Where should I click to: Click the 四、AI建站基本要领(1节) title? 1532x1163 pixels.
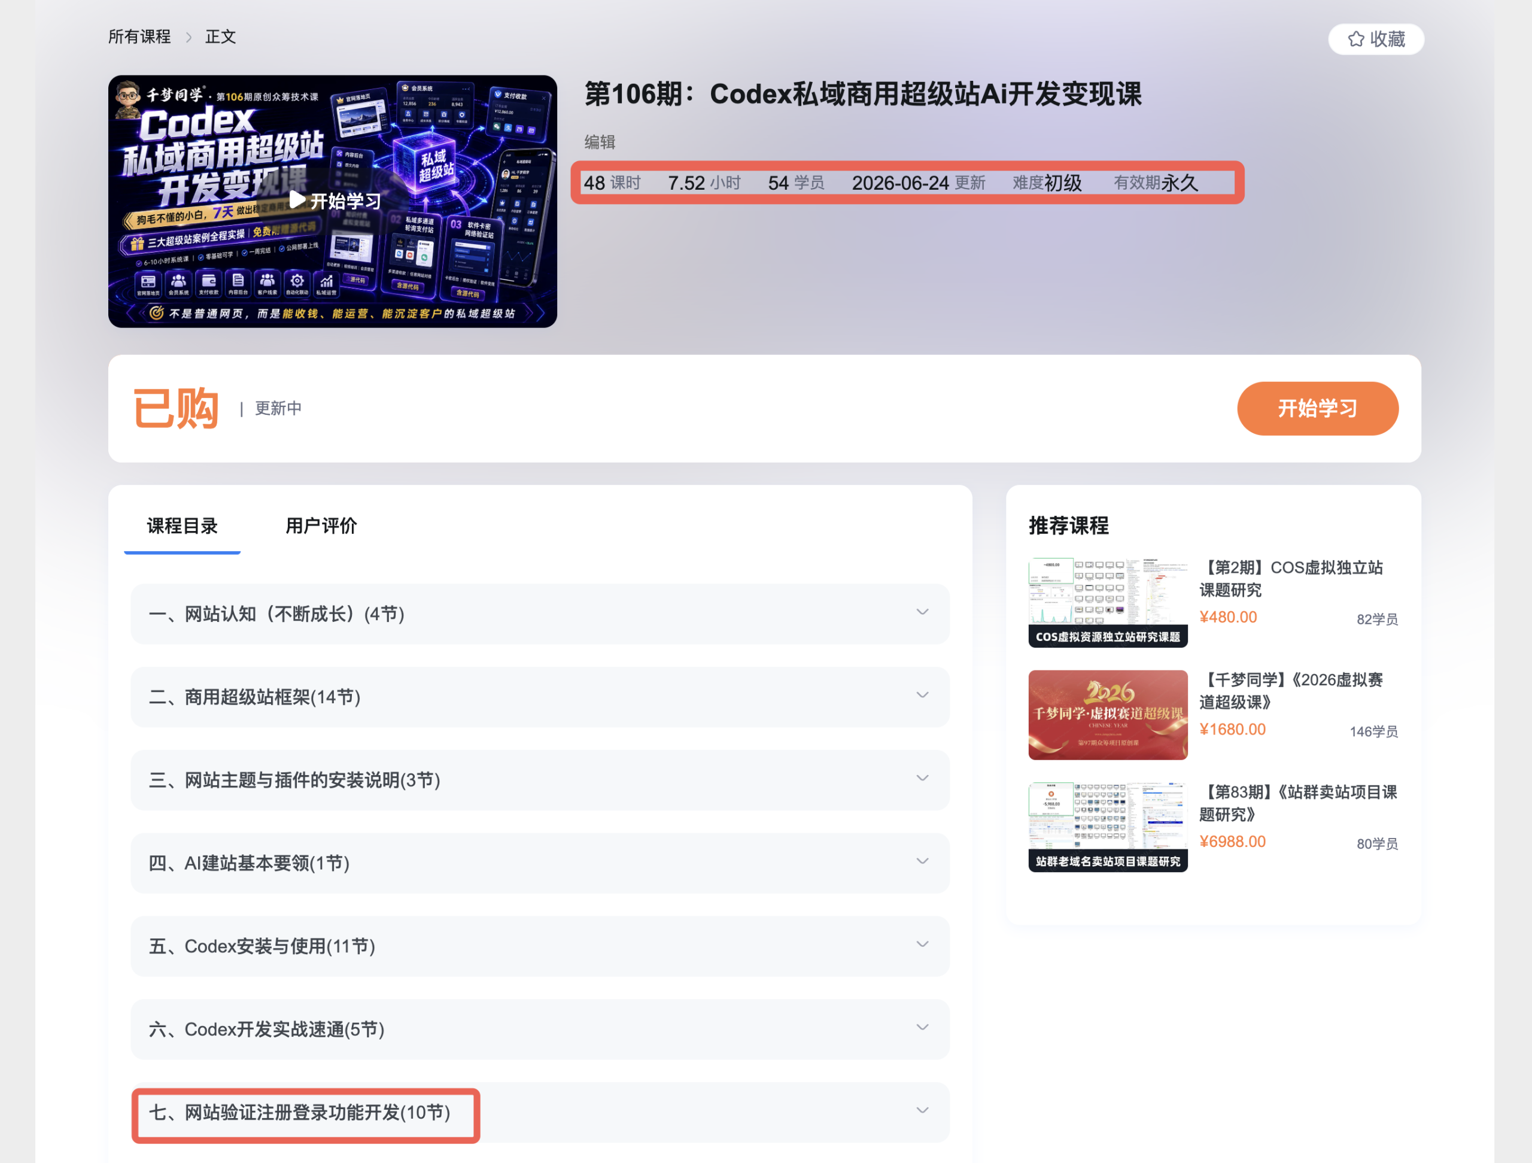coord(248,863)
